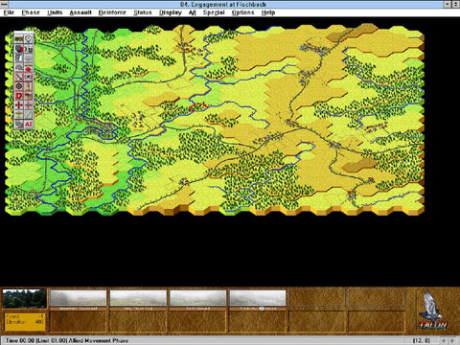Select the yellow airplane toolbar icon
460x345 pixels.
point(19,114)
